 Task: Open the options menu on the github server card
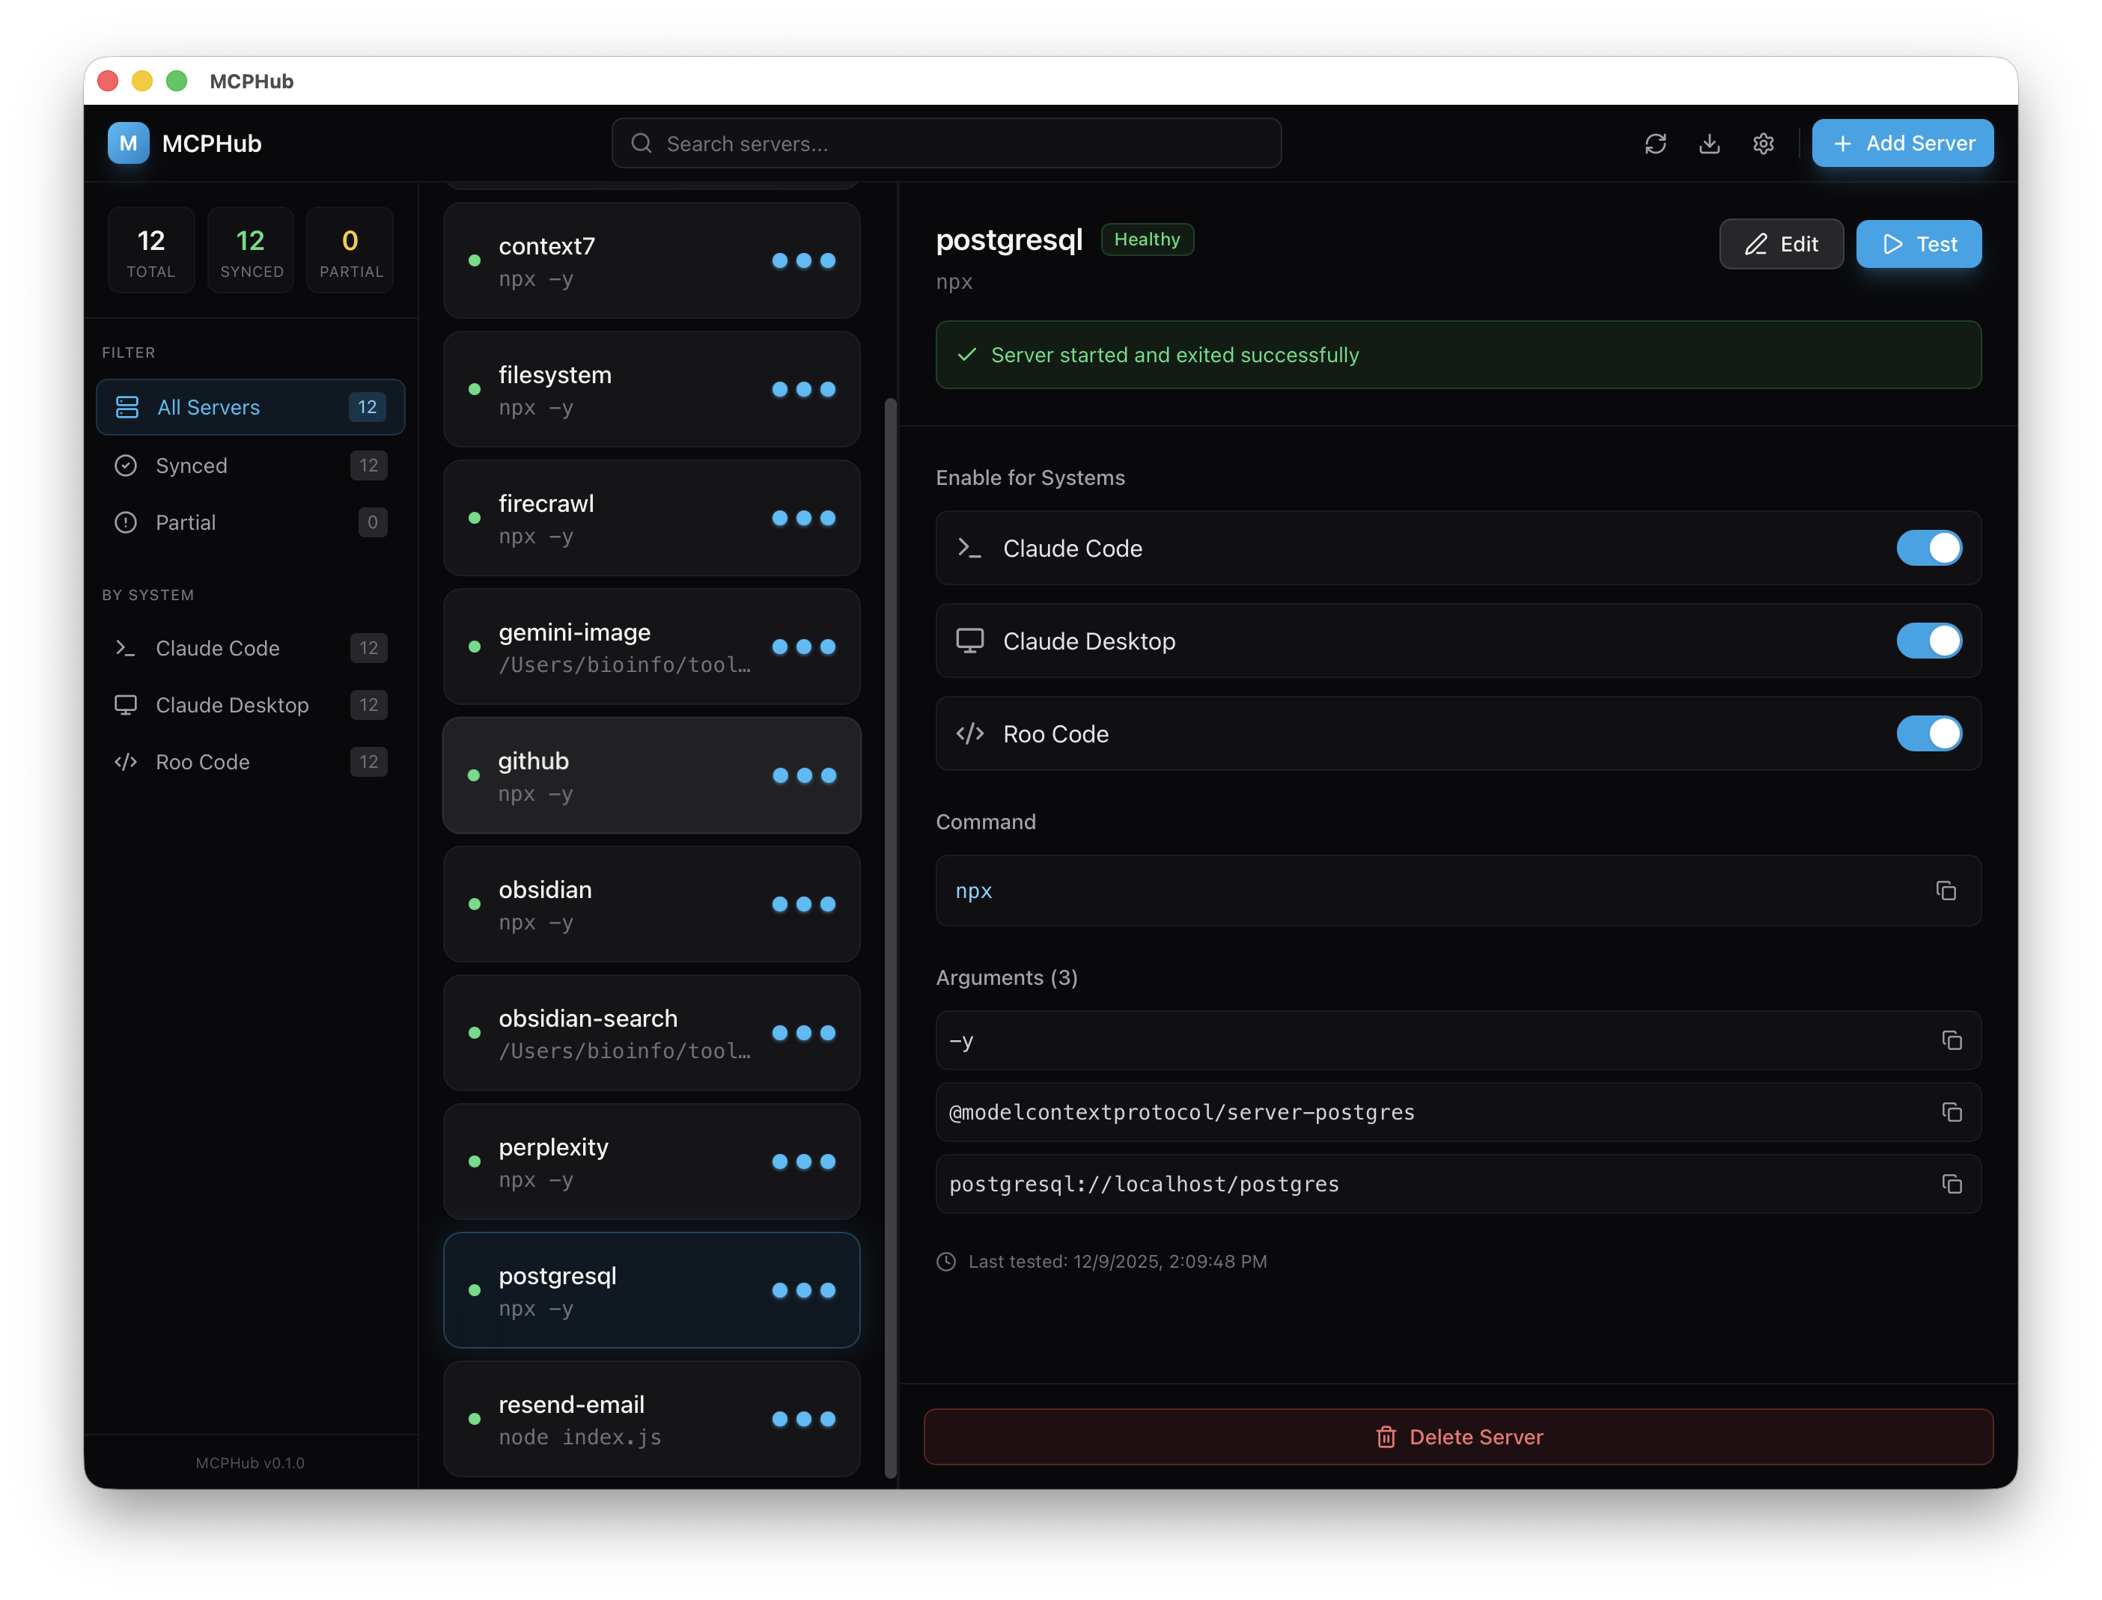point(804,775)
